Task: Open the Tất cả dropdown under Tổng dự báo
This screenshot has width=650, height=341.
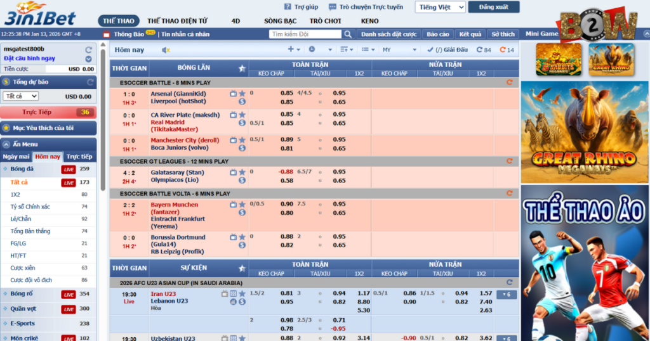Action: pyautogui.click(x=20, y=96)
